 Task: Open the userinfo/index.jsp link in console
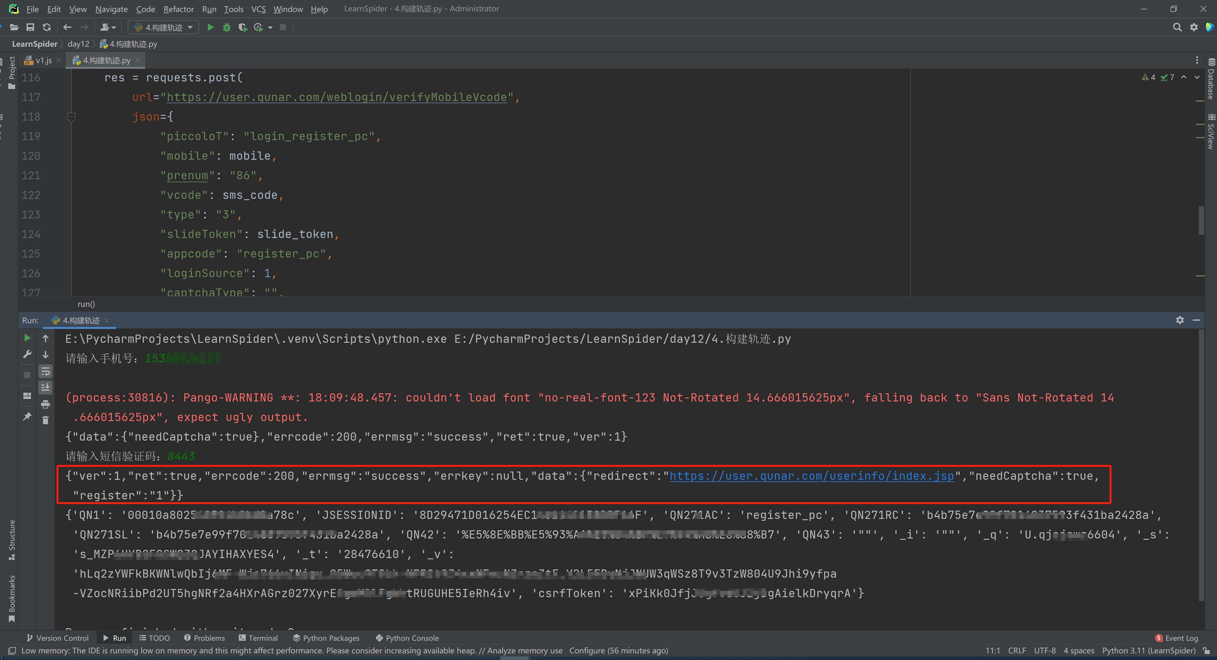812,476
